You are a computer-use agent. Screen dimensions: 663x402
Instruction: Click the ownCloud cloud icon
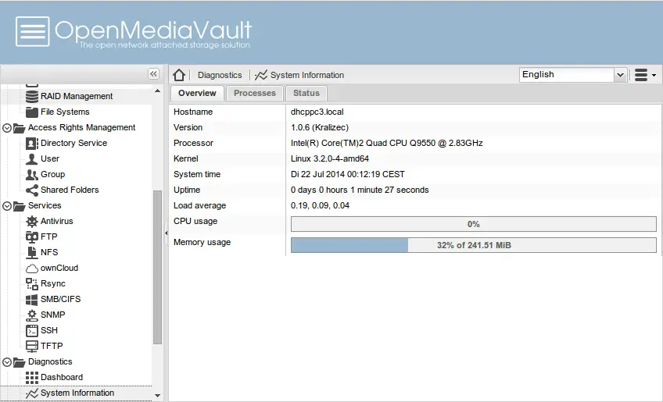(x=32, y=269)
